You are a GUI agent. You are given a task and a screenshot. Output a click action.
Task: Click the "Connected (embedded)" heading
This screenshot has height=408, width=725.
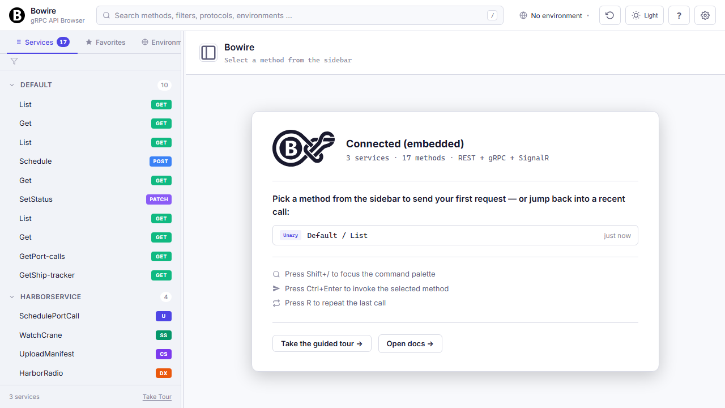[x=405, y=143]
